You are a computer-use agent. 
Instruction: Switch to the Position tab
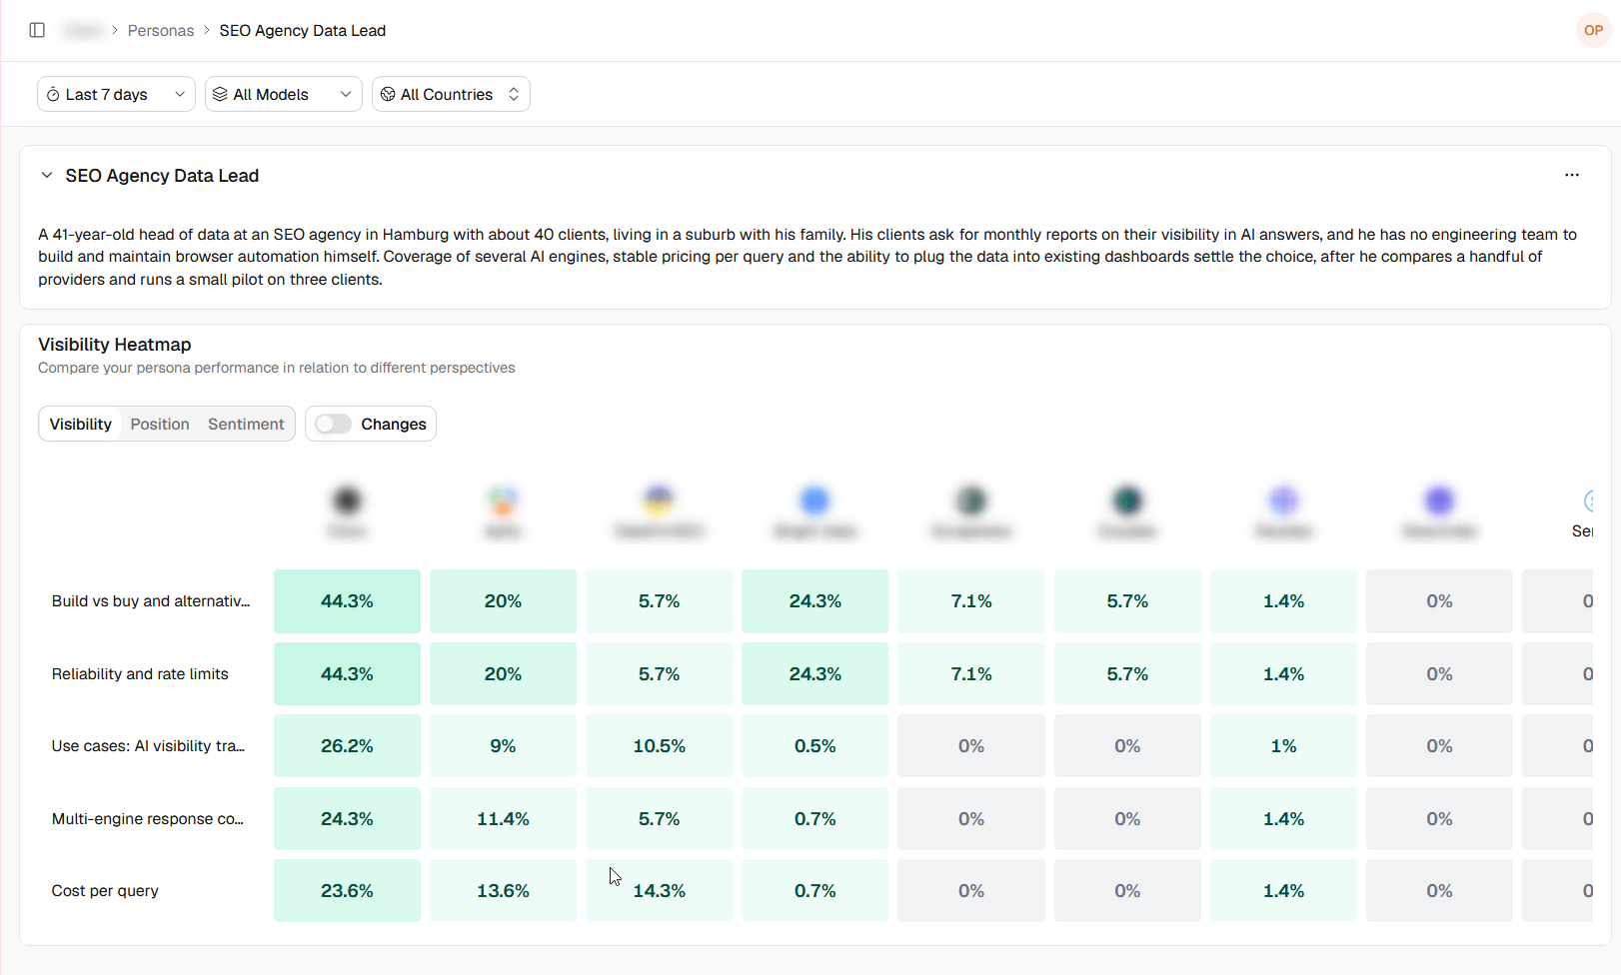tap(160, 424)
